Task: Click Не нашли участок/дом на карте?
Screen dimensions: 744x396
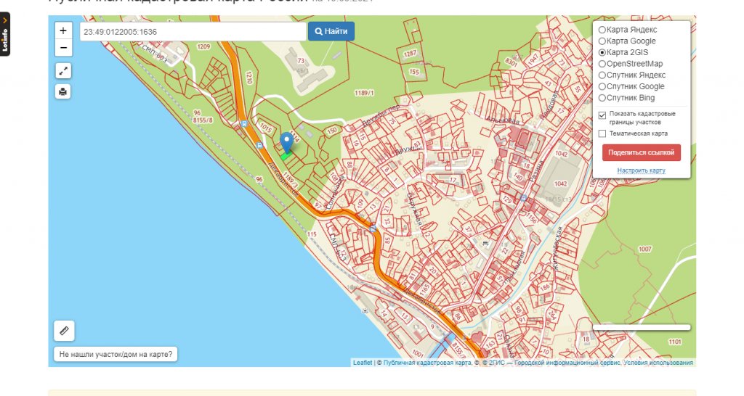Action: click(x=116, y=355)
